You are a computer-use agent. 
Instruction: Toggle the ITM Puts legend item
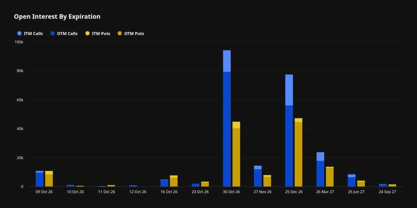point(98,34)
